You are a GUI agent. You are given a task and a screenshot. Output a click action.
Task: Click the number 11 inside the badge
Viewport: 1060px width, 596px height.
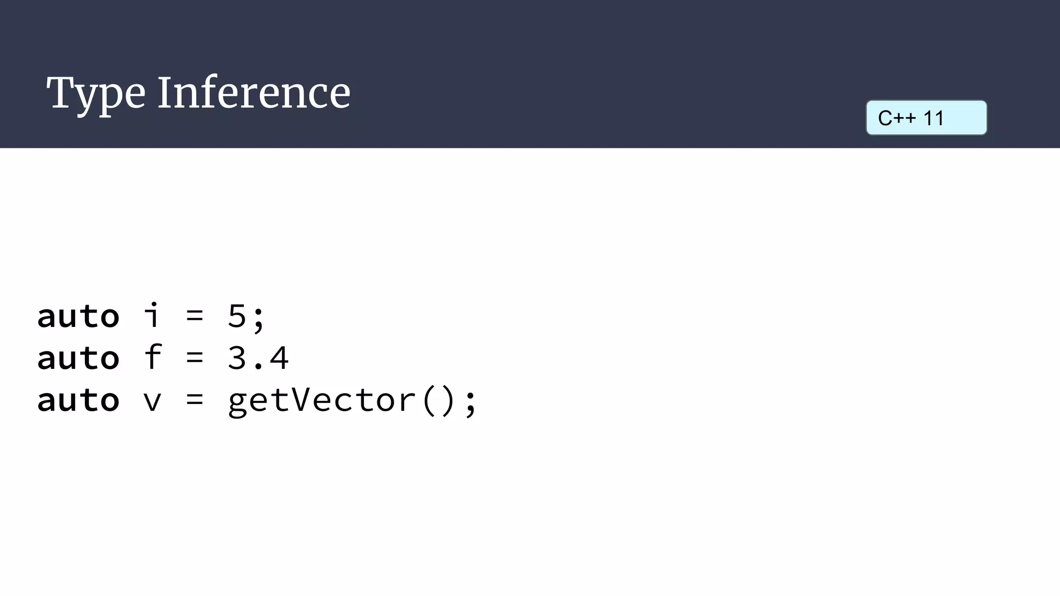click(934, 118)
